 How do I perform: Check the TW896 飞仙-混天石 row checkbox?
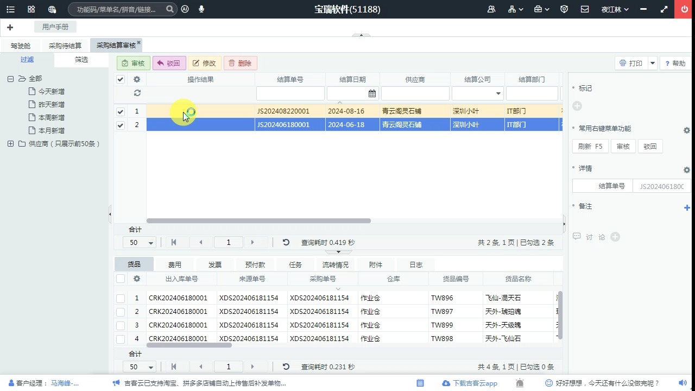(121, 298)
